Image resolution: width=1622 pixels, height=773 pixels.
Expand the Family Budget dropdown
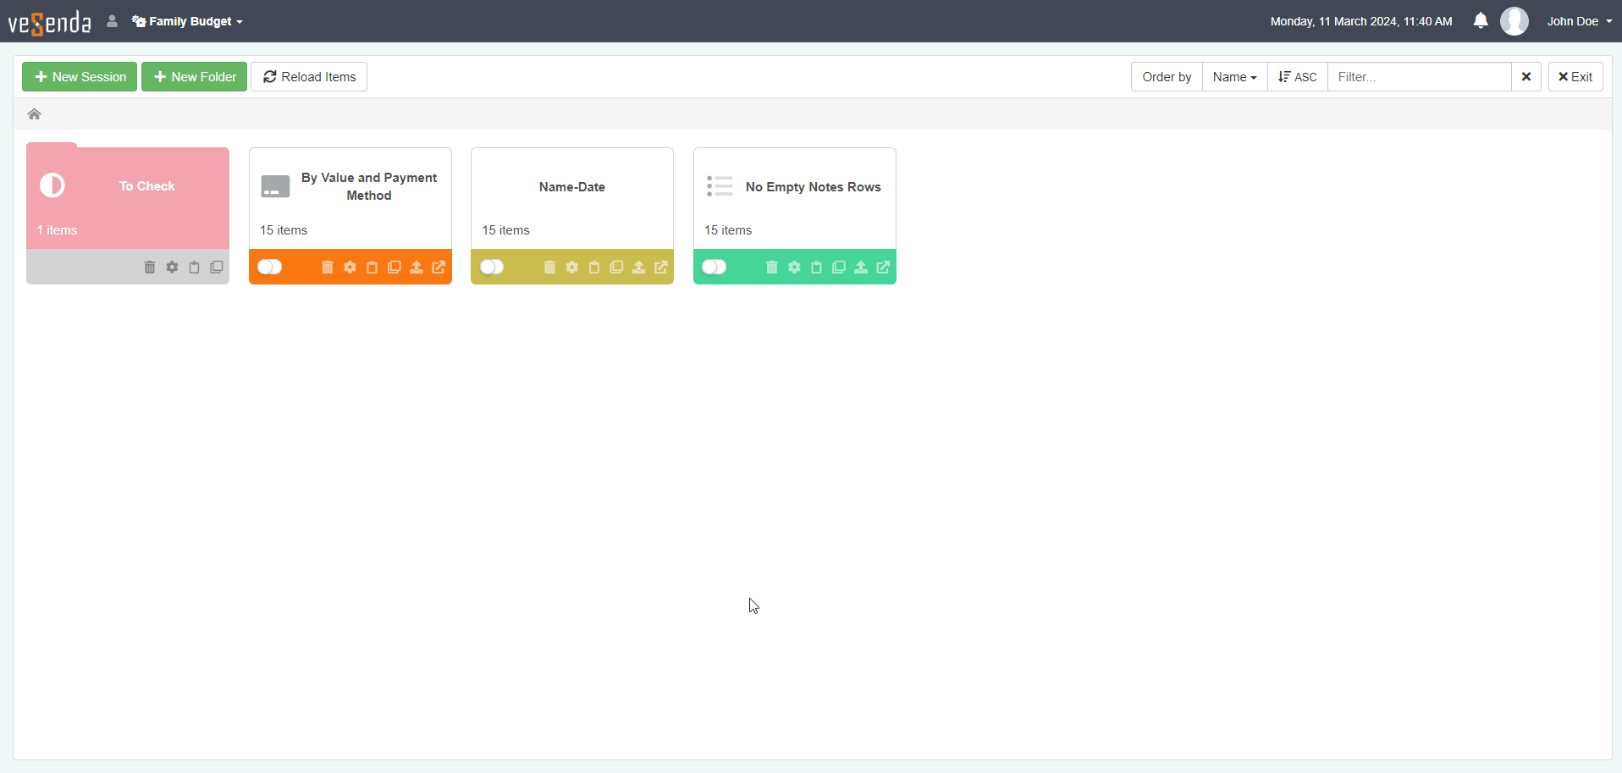[188, 21]
